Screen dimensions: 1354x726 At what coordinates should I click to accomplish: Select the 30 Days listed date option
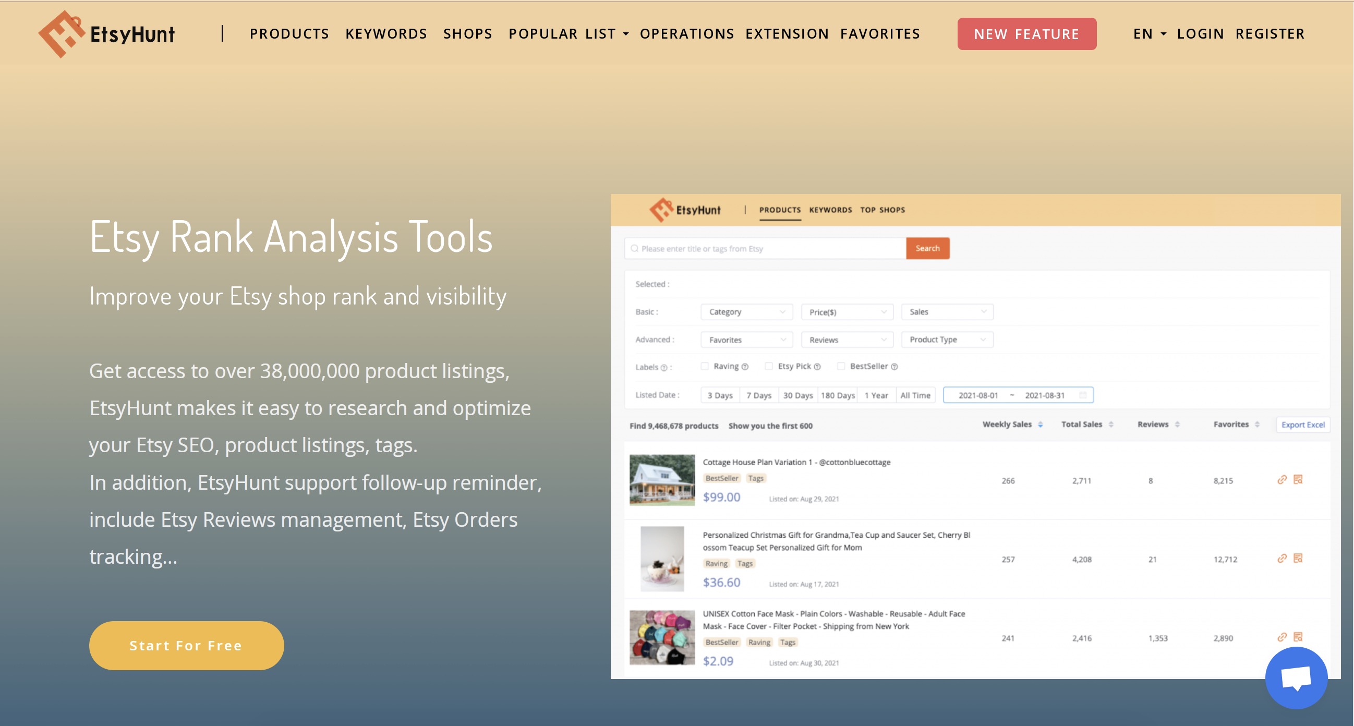pyautogui.click(x=798, y=395)
